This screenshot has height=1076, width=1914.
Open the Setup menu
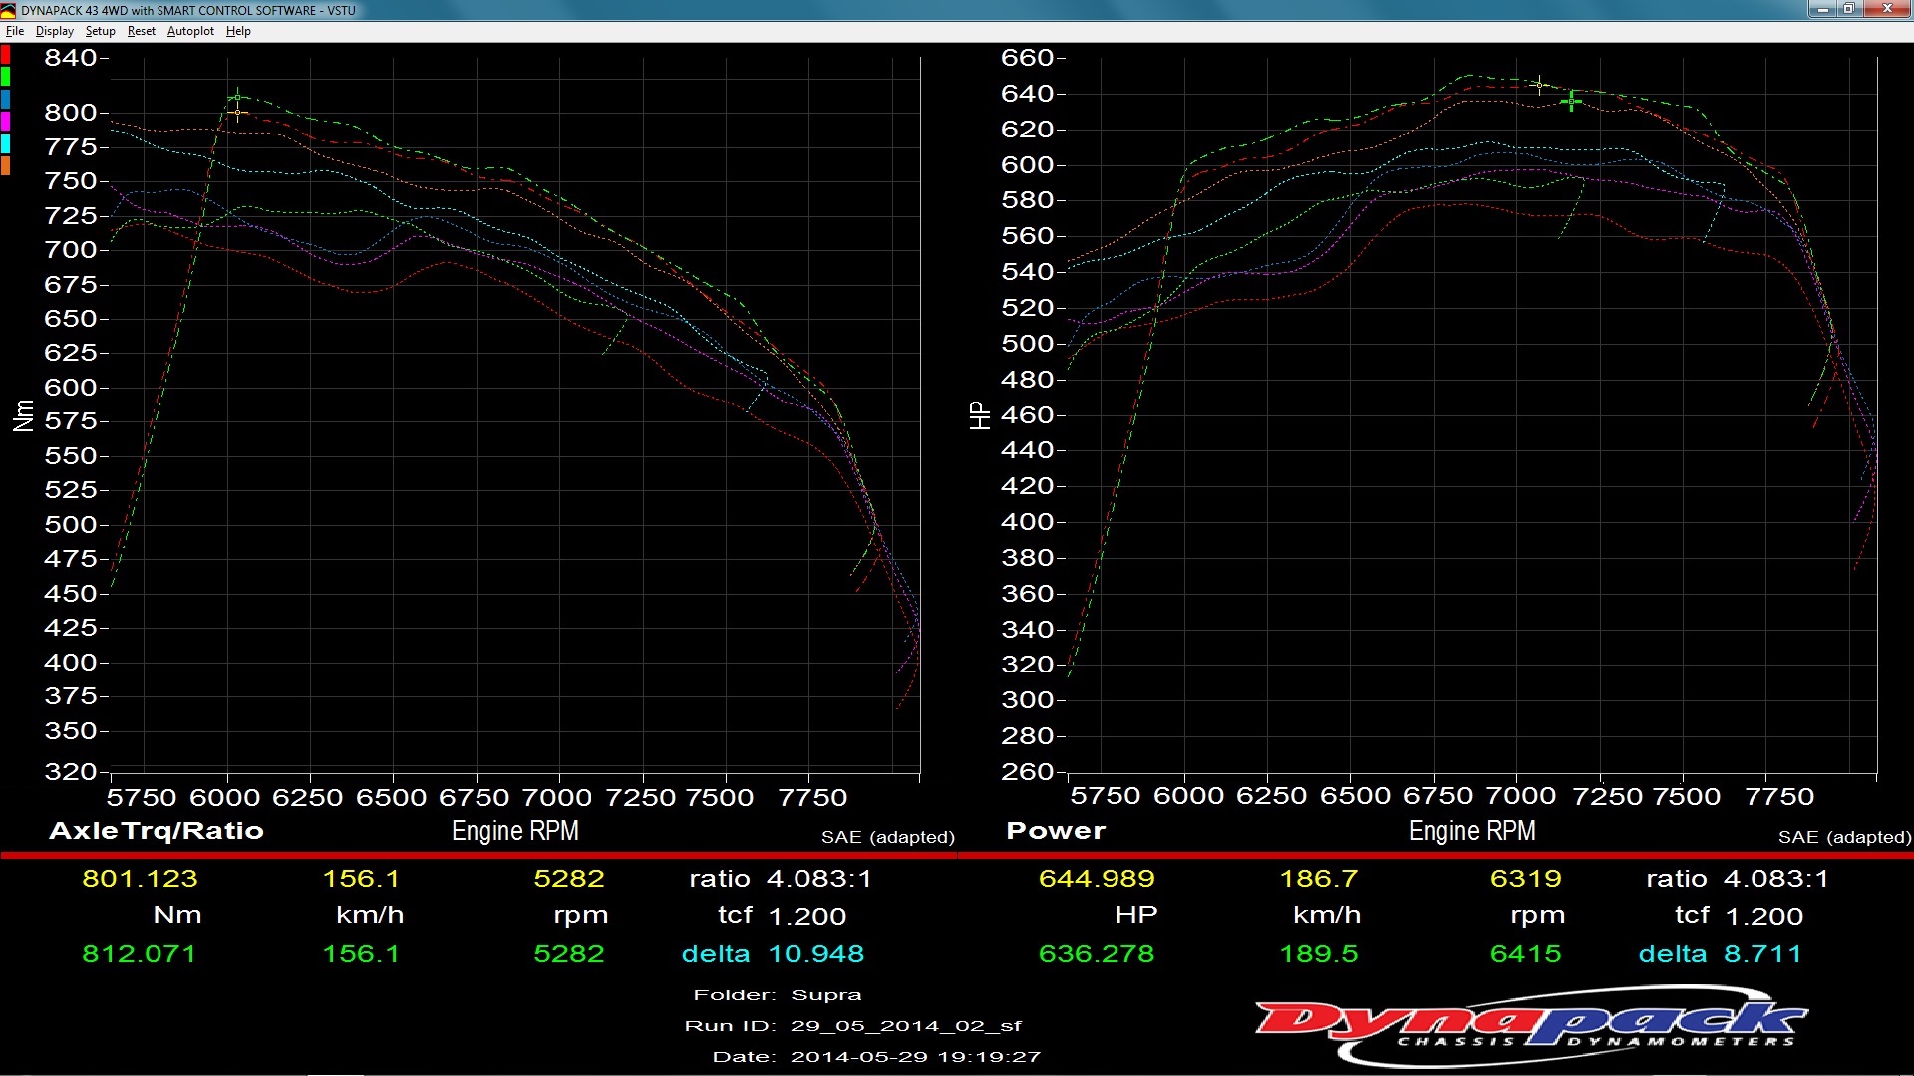point(100,31)
